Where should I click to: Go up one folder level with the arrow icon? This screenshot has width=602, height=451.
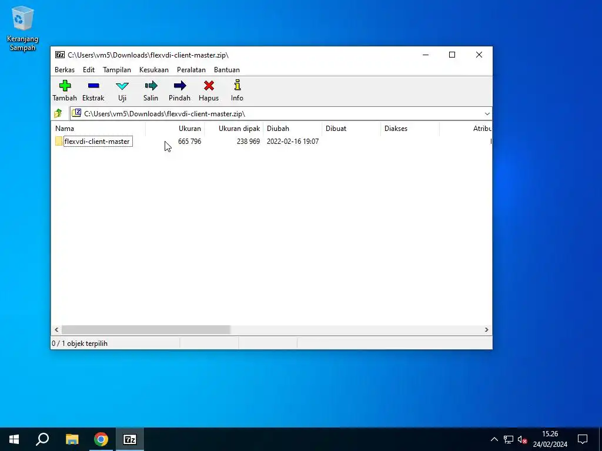[58, 113]
